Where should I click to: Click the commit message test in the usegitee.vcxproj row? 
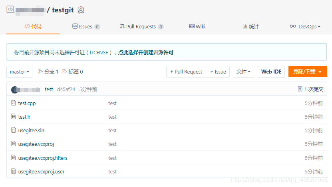[112, 144]
